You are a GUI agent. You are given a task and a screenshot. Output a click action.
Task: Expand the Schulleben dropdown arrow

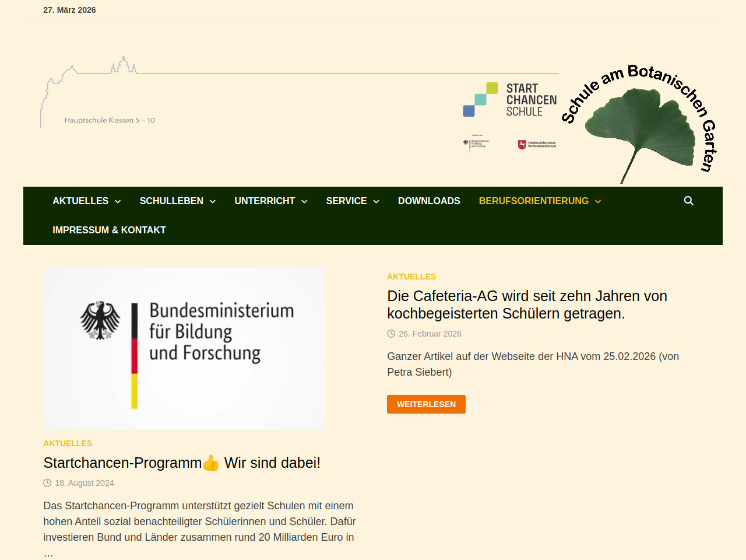(213, 201)
